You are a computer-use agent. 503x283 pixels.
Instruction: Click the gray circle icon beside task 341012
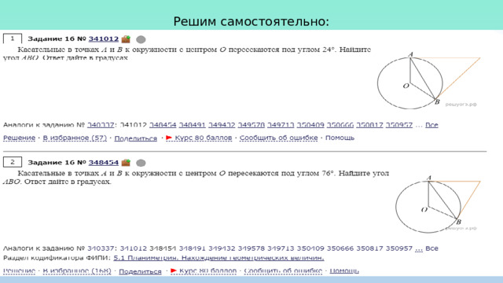pos(141,39)
